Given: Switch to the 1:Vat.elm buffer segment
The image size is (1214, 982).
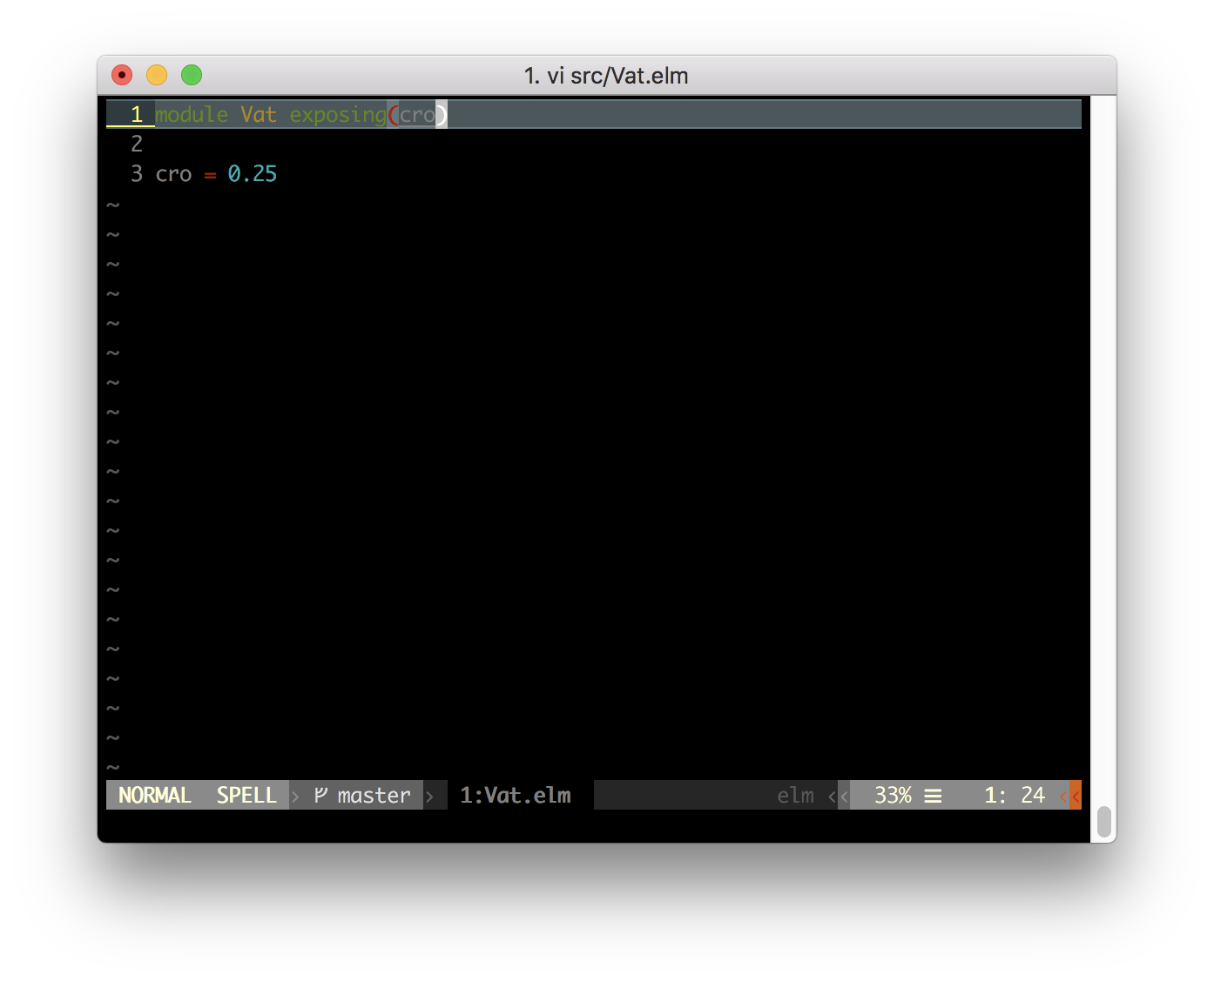Looking at the screenshot, I should [514, 795].
